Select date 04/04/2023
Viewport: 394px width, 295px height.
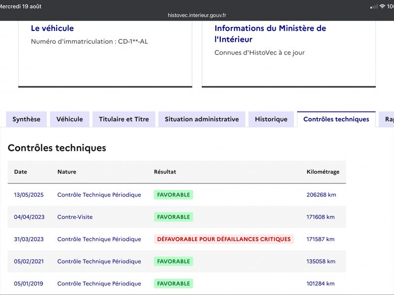coord(29,217)
